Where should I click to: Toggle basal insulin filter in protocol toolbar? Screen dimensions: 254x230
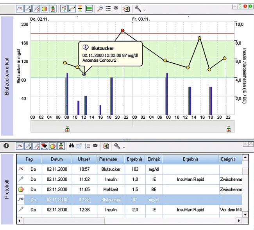click(28, 146)
